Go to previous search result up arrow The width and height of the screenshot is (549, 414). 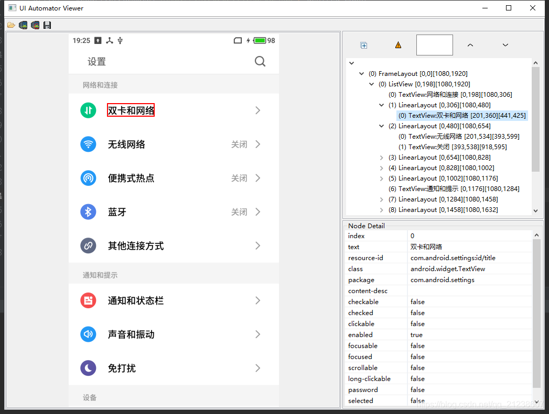click(x=470, y=45)
